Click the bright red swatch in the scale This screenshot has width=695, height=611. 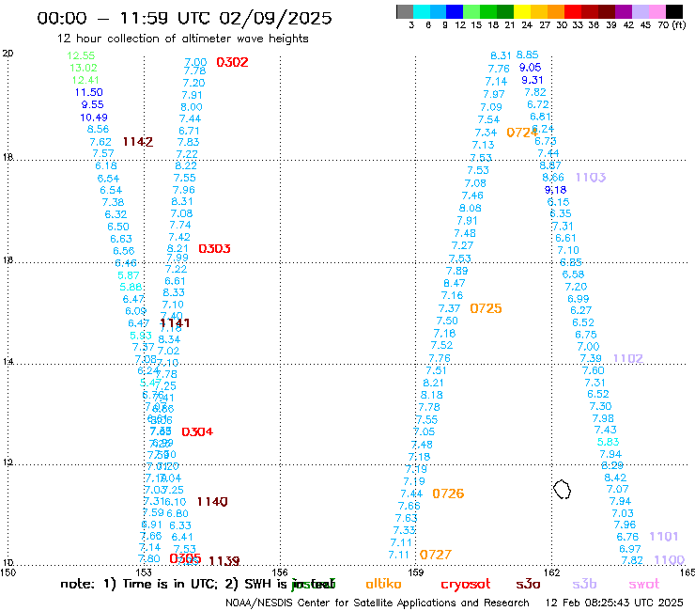click(x=573, y=11)
